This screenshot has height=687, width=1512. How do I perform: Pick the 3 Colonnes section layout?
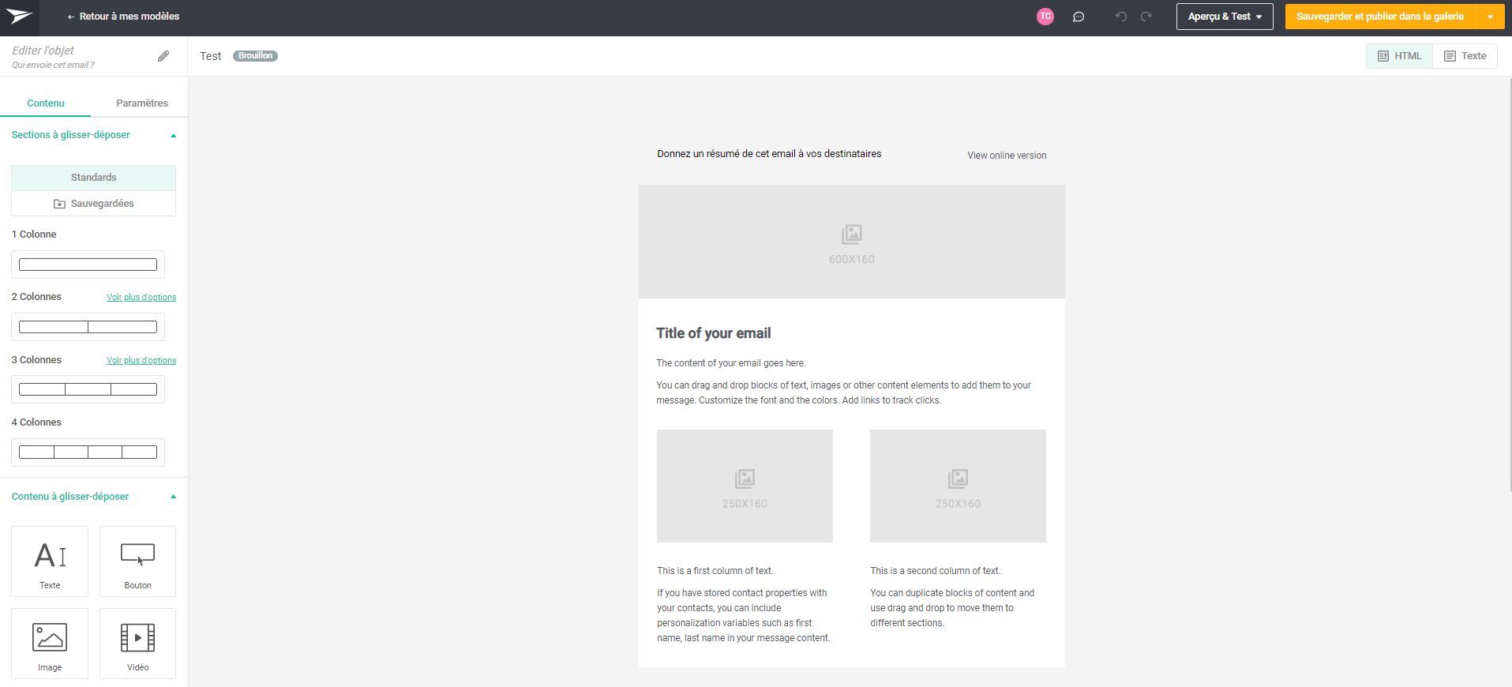tap(88, 389)
